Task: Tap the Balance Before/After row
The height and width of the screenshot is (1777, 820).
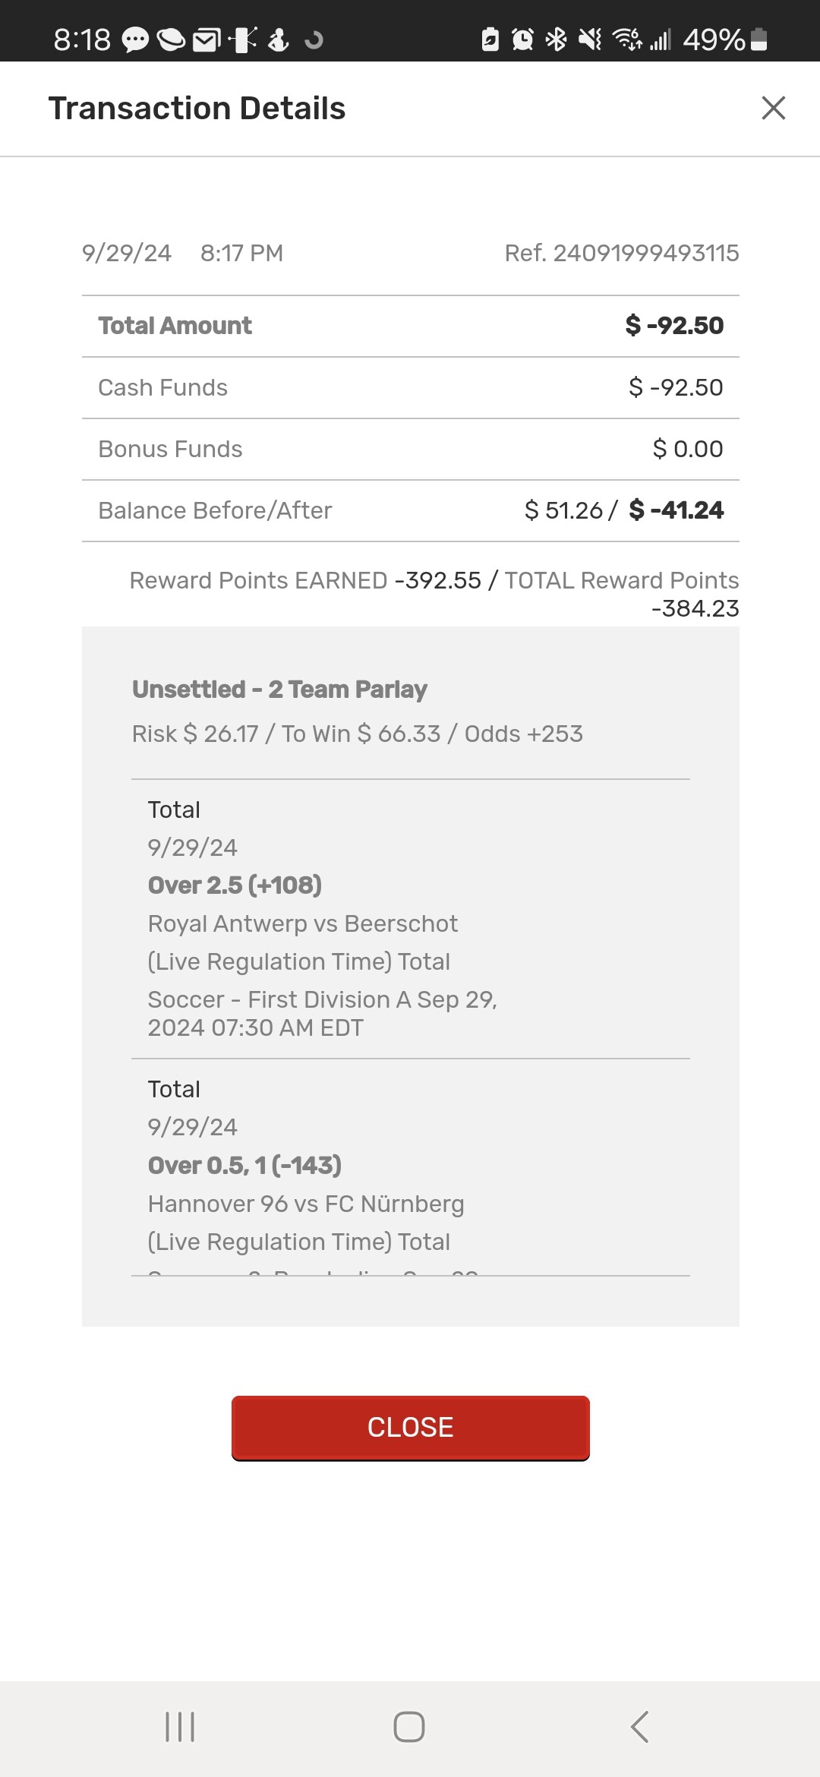Action: (x=410, y=510)
